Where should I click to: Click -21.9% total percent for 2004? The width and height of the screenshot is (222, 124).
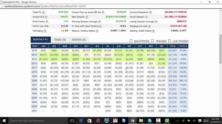pos(183,98)
